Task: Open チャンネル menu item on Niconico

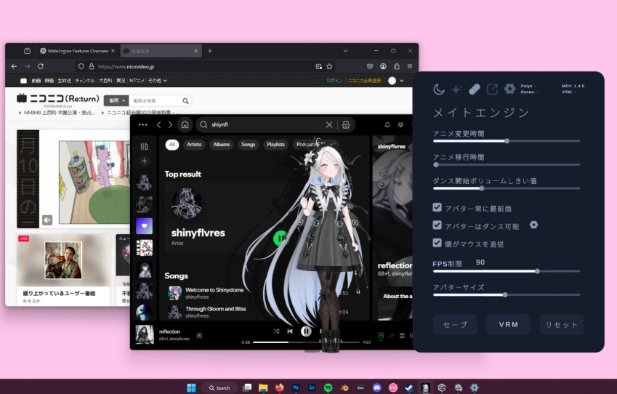Action: (85, 81)
